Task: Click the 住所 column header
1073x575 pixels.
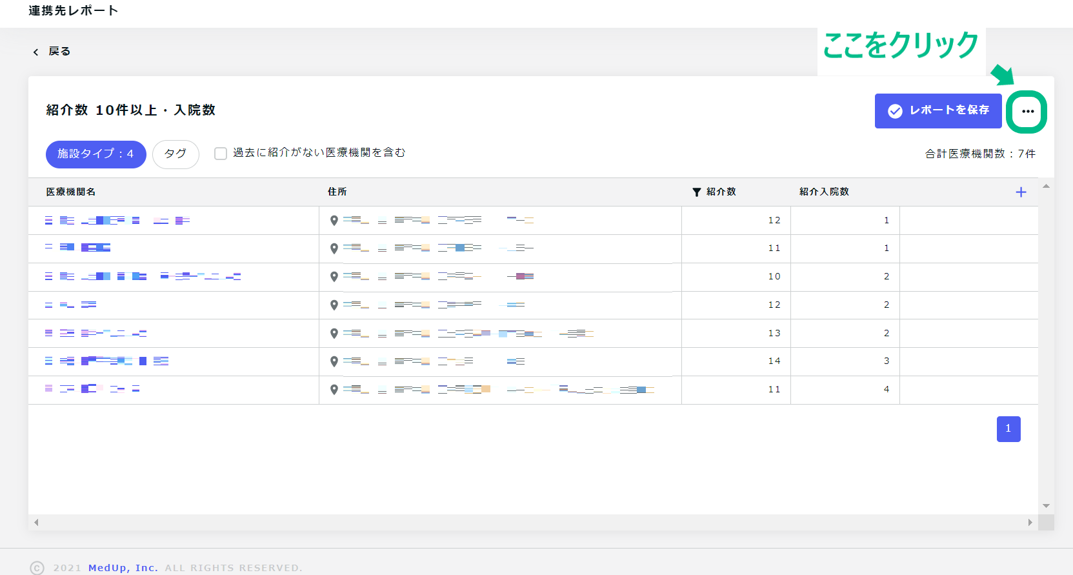Action: [337, 192]
